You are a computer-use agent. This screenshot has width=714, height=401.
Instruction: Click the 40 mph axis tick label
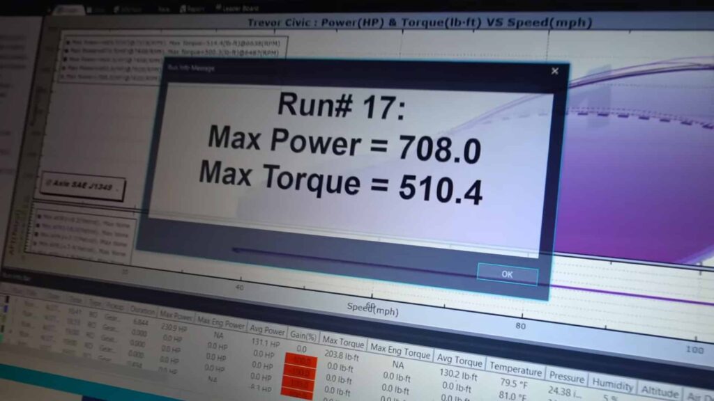pos(240,288)
